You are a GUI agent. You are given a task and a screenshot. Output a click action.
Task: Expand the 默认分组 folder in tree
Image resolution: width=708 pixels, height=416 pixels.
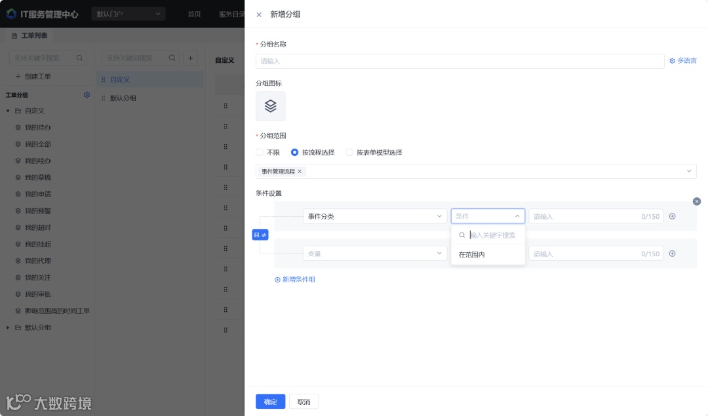tap(8, 328)
